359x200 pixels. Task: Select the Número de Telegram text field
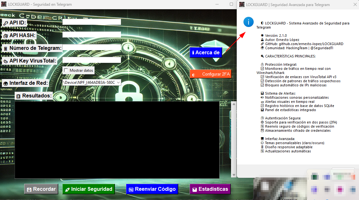tap(92, 47)
